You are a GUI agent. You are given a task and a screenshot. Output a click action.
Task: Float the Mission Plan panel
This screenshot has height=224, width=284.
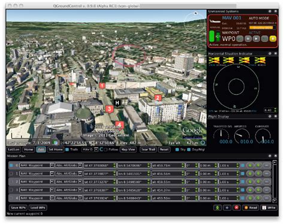coord(270,156)
